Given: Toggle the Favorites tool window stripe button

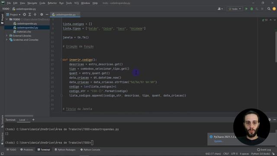Looking at the screenshot, I should pyautogui.click(x=2, y=139).
